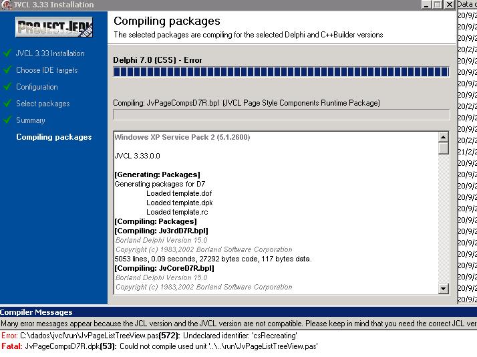Select the csRecreating undeclared identifier error line

click(x=148, y=336)
